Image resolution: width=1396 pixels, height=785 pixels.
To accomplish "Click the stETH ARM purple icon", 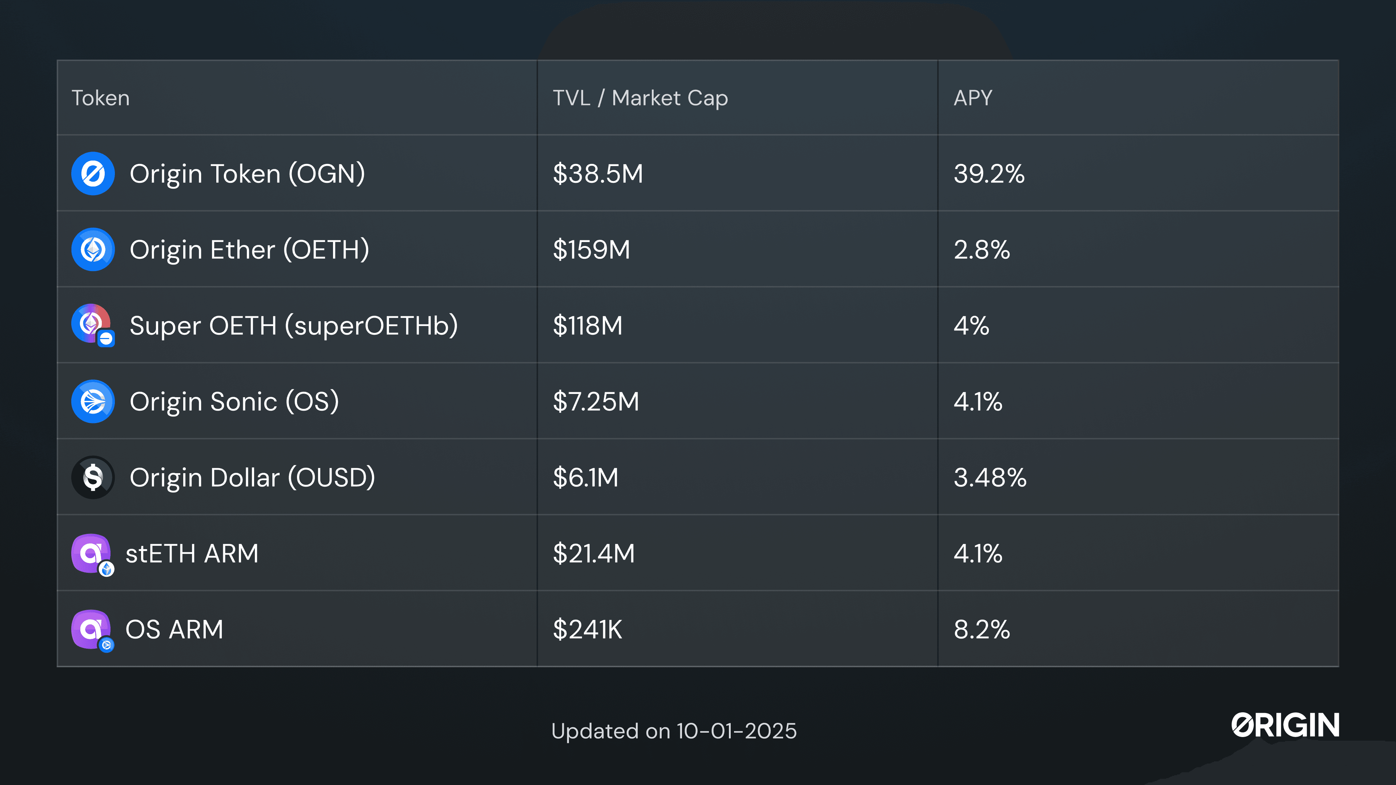I will coord(91,553).
